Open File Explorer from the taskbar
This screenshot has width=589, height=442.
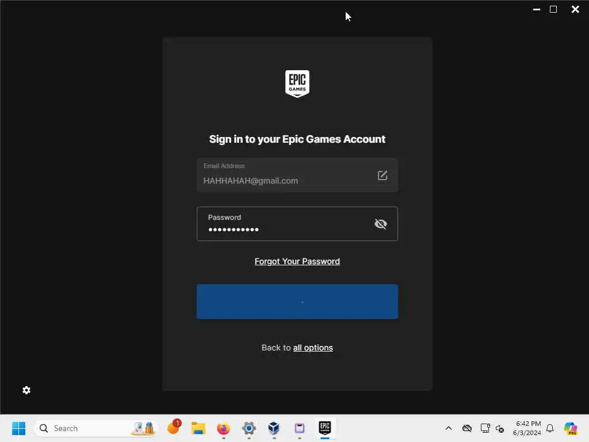[x=198, y=428]
